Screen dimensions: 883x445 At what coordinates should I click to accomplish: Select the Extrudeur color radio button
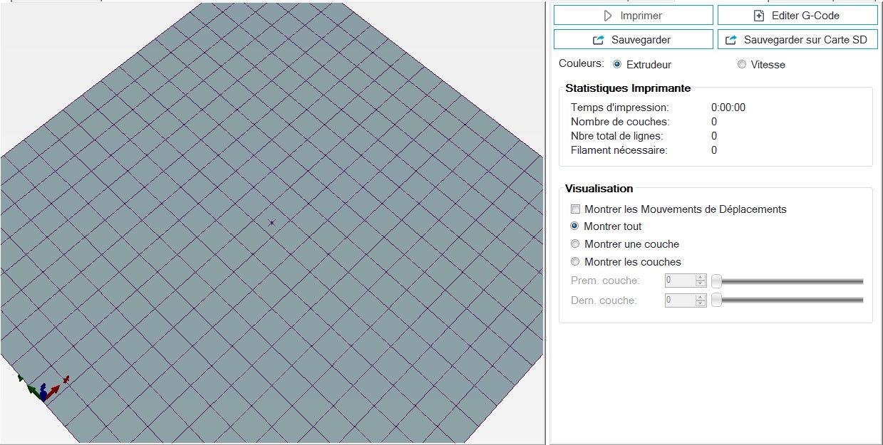pyautogui.click(x=617, y=64)
